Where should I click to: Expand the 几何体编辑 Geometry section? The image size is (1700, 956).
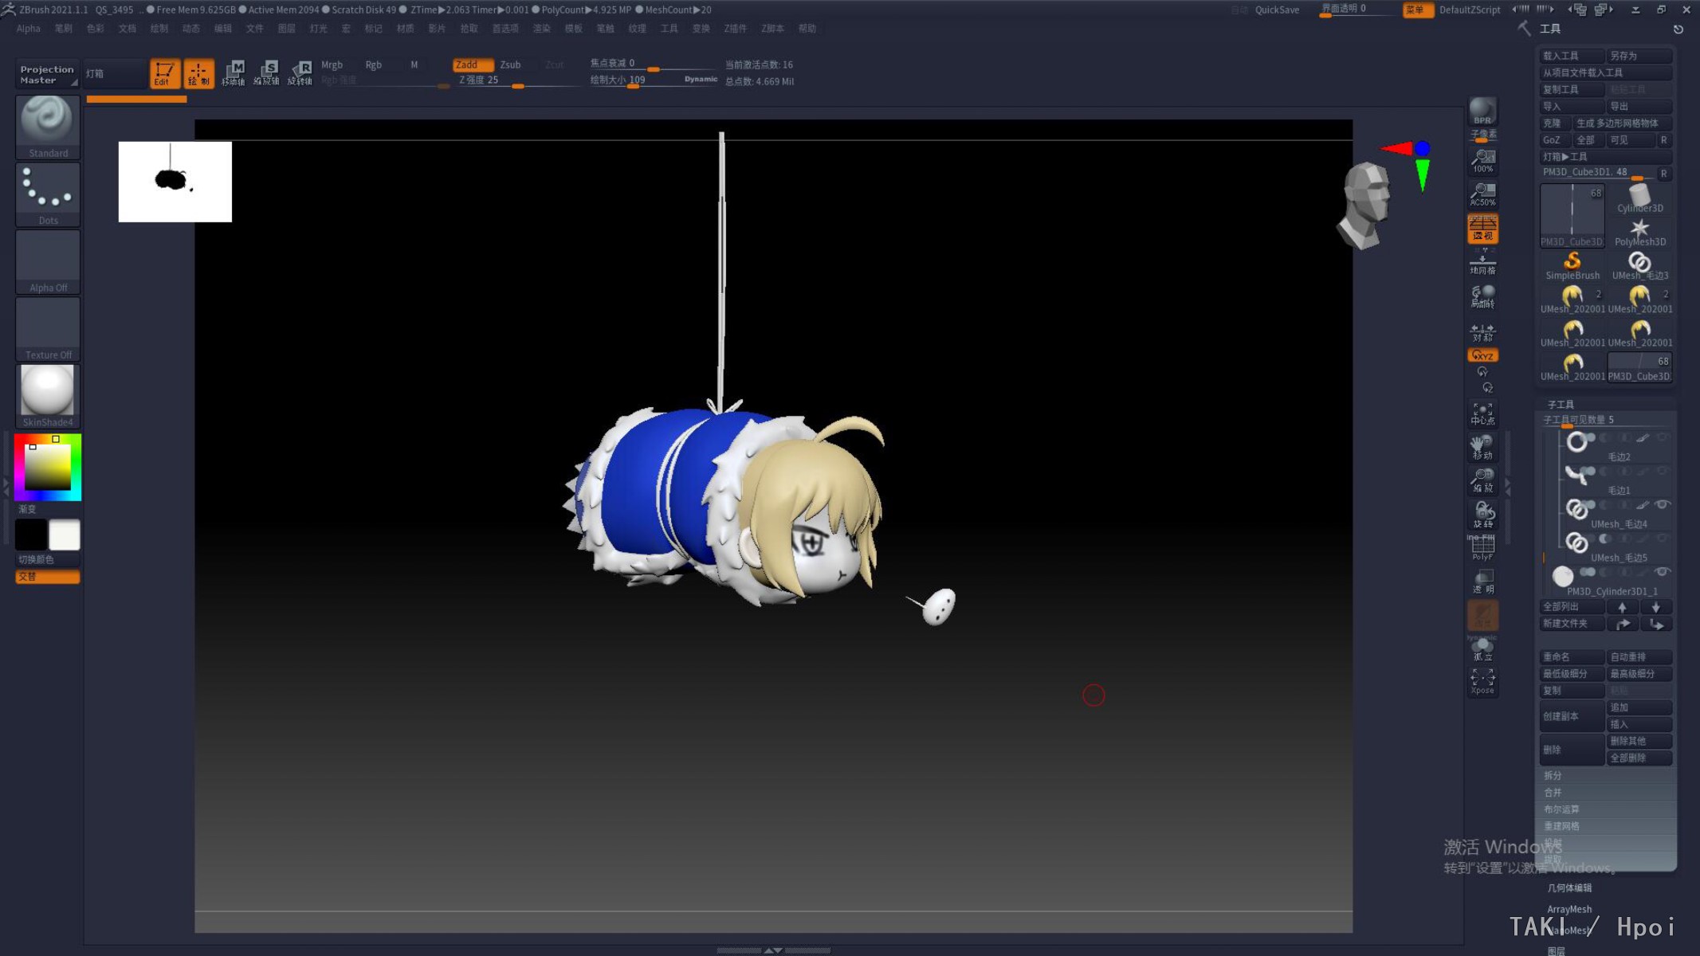1569,887
